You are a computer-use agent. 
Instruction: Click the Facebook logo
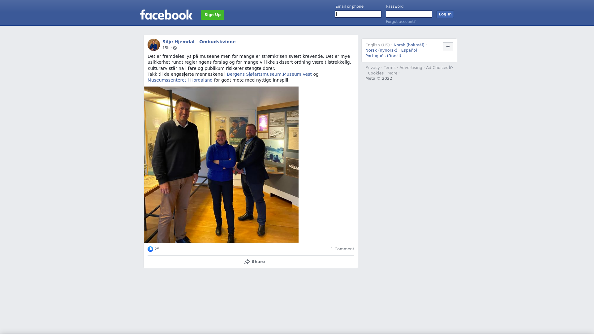166,15
